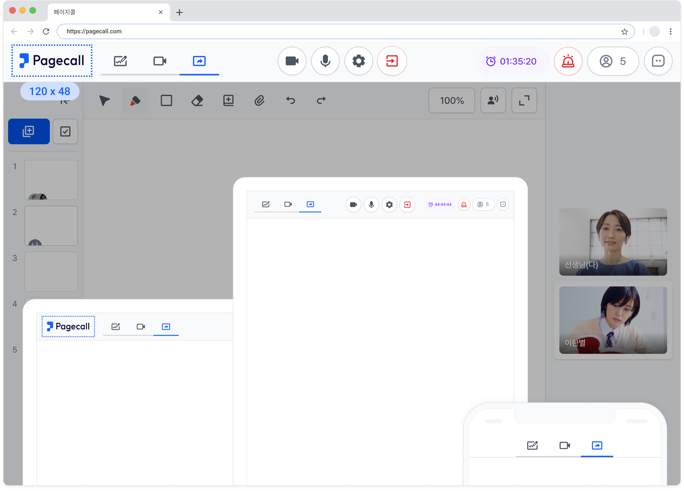
Task: Click the Pagecall logo in lower-left tablet mockup
Action: (x=68, y=326)
